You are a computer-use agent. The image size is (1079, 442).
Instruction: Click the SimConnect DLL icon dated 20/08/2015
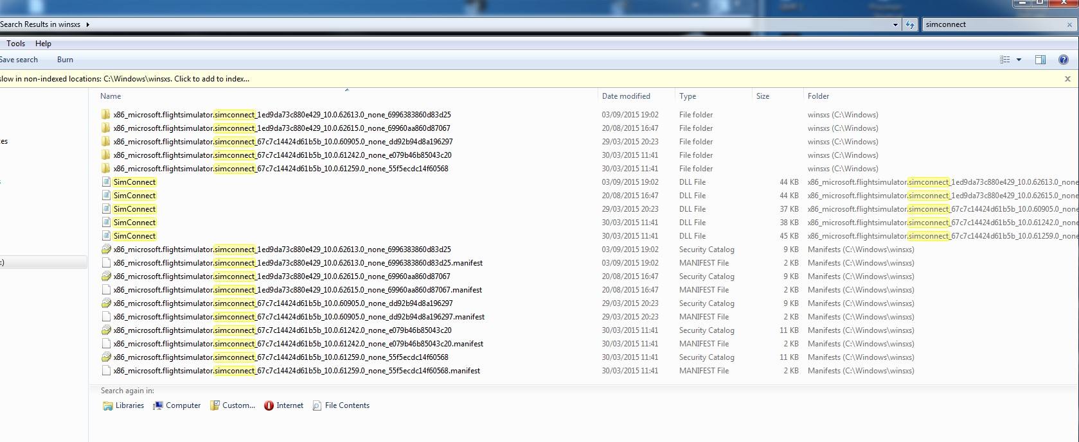[106, 196]
